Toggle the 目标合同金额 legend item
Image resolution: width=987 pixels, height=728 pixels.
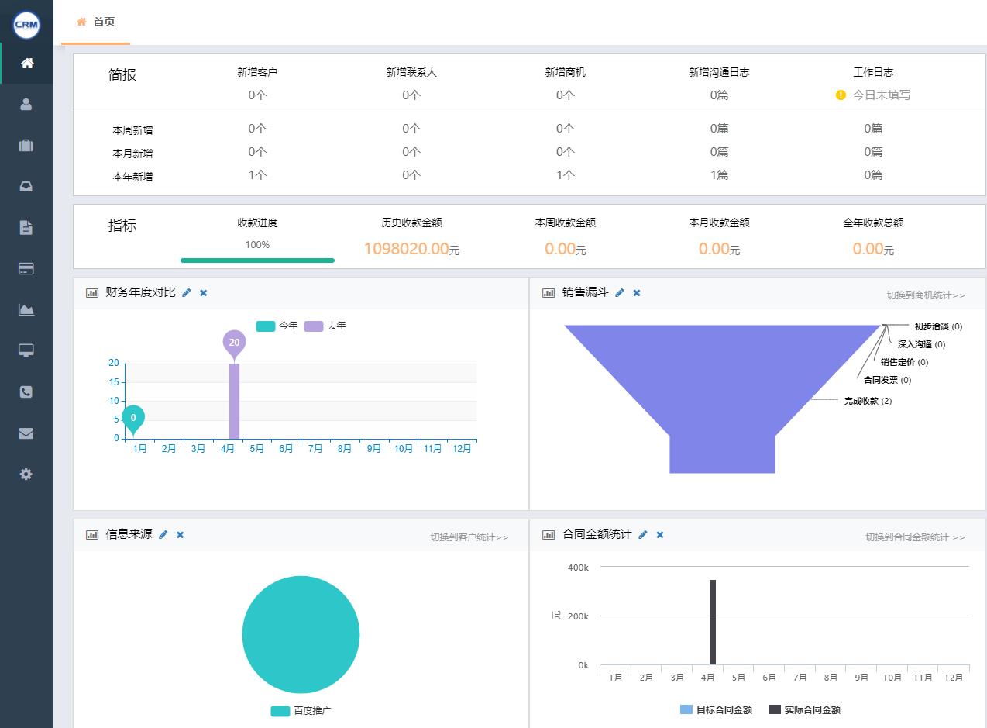[716, 709]
